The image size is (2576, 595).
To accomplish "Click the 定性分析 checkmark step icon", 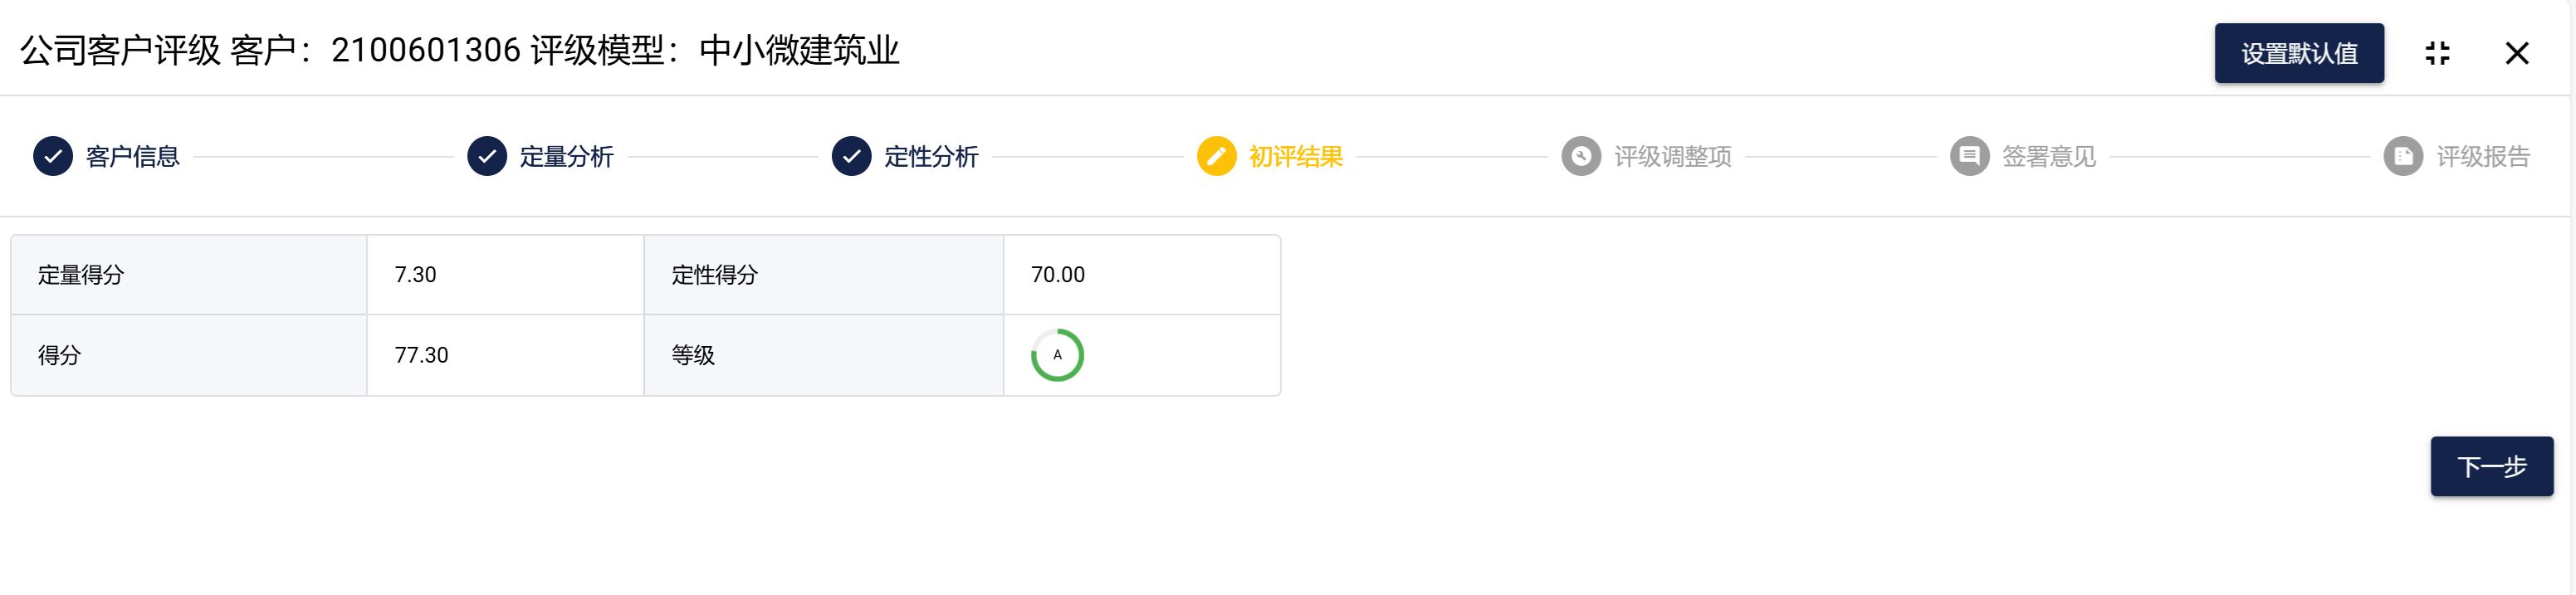I will (851, 156).
